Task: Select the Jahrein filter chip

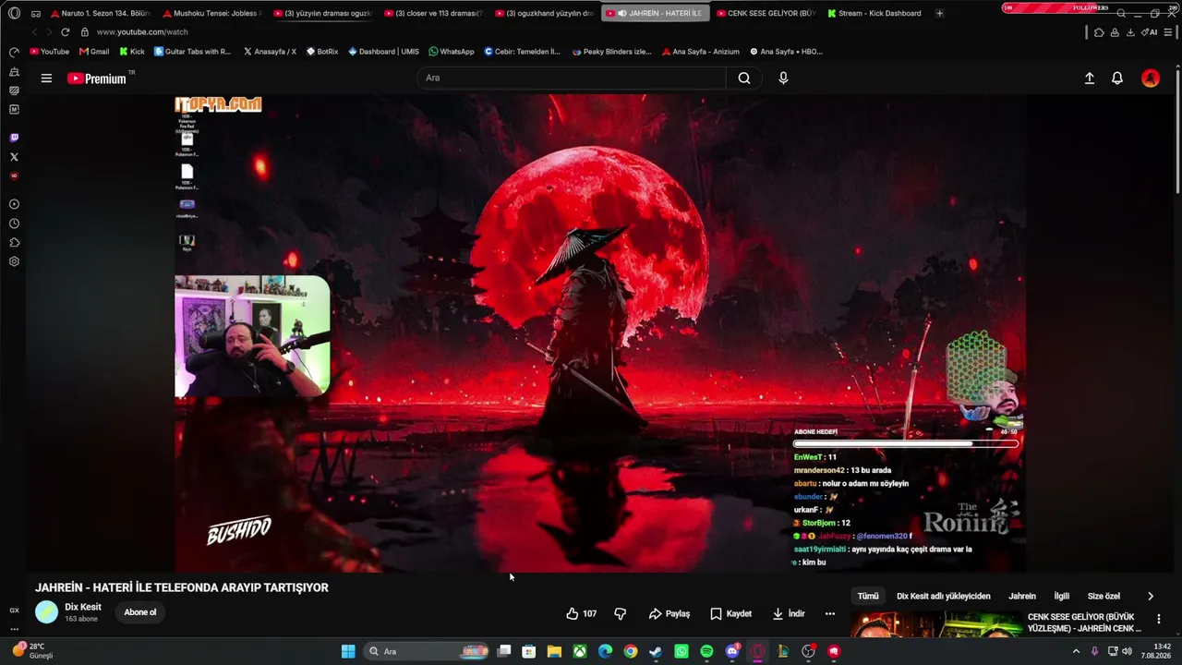Action: [x=1022, y=596]
